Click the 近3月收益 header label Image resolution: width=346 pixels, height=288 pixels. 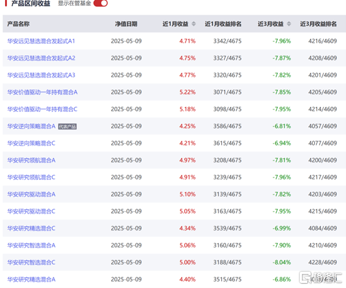(271, 24)
